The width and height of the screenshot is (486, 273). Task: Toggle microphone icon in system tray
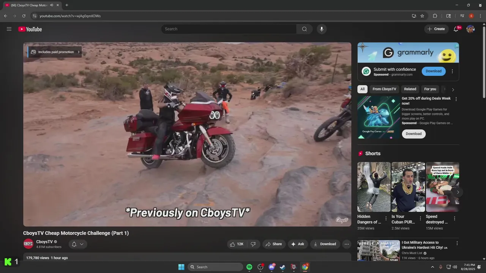click(440, 267)
